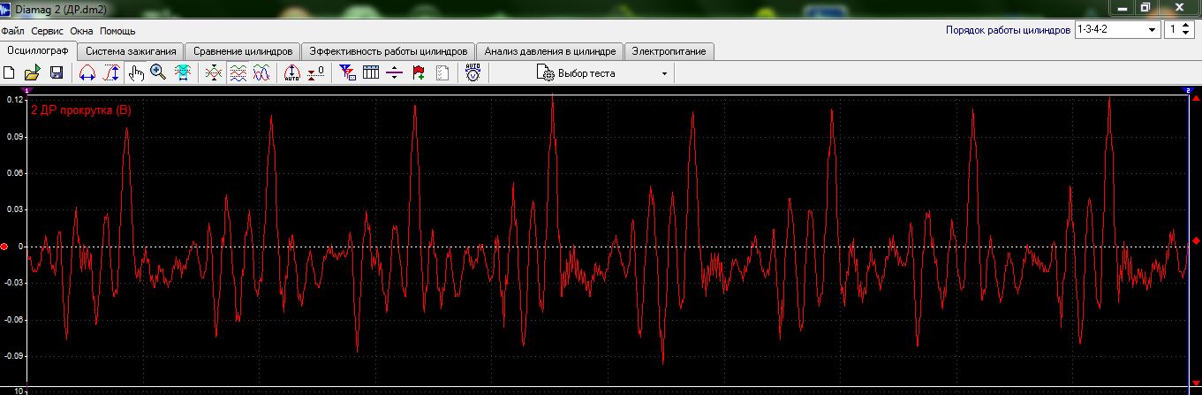The image size is (1202, 395).
Task: Activate the hand pan tool
Action: click(x=136, y=73)
